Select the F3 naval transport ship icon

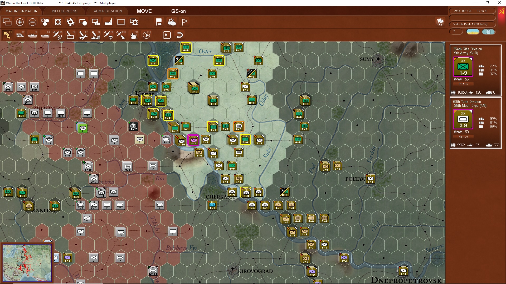pos(32,35)
